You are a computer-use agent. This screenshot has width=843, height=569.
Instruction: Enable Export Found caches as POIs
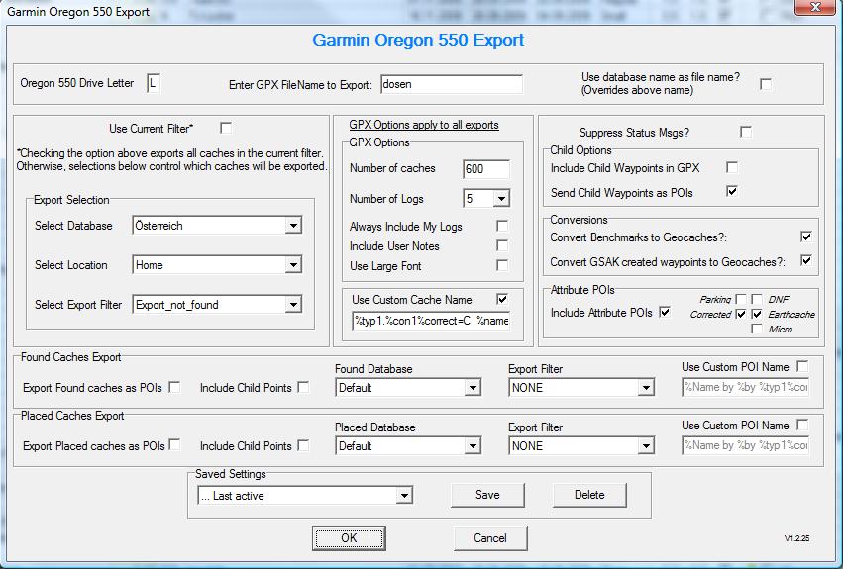click(x=174, y=387)
